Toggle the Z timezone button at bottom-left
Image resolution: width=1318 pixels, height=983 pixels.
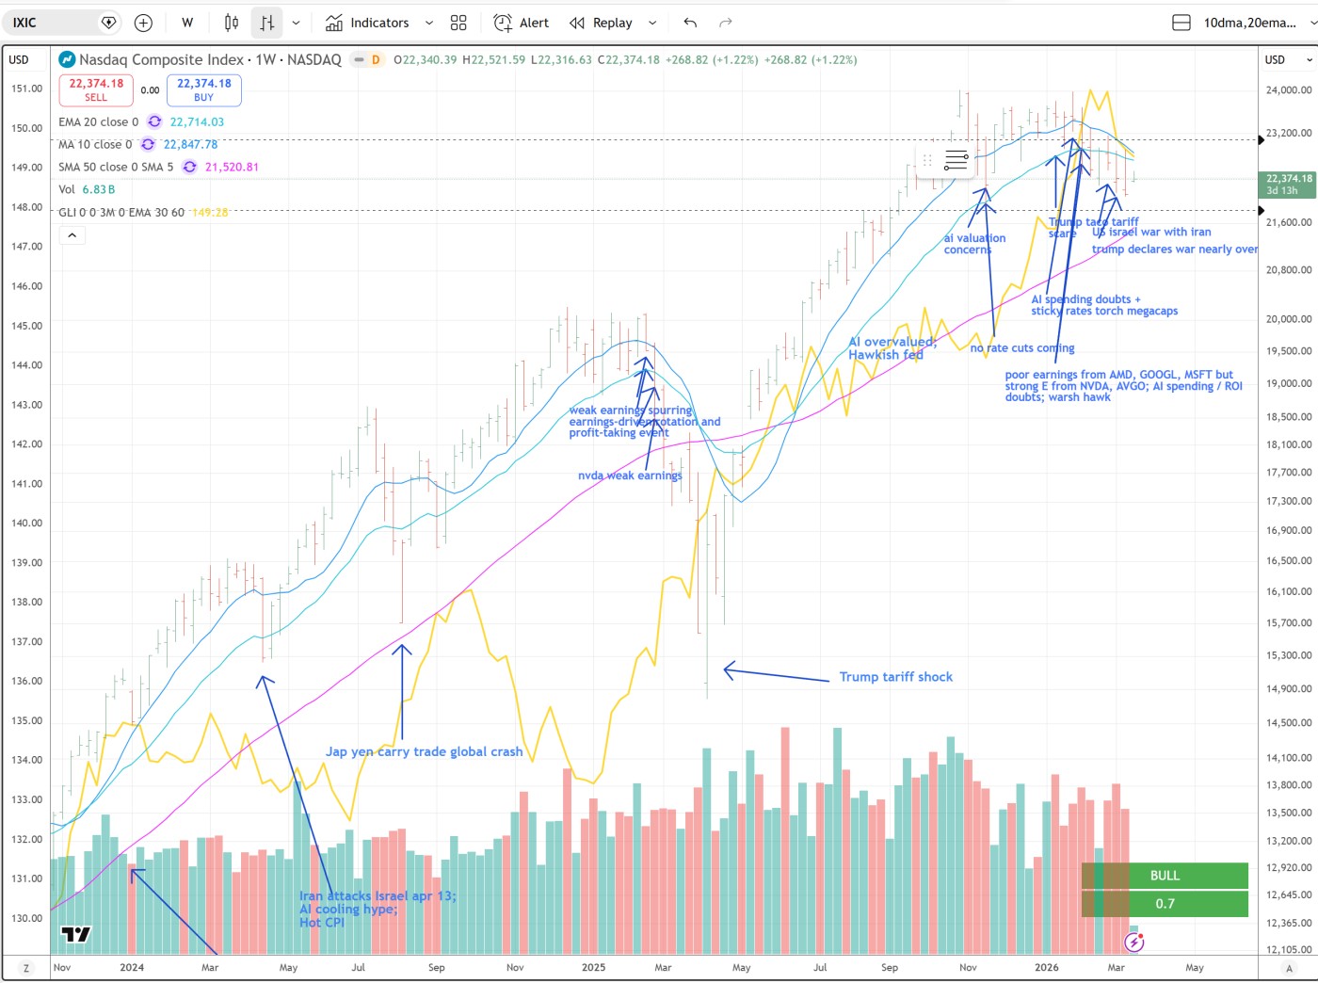click(x=26, y=968)
